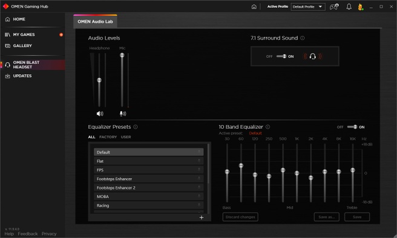The width and height of the screenshot is (397, 238).
Task: Click lock icon on MOBA preset
Action: [x=199, y=196]
